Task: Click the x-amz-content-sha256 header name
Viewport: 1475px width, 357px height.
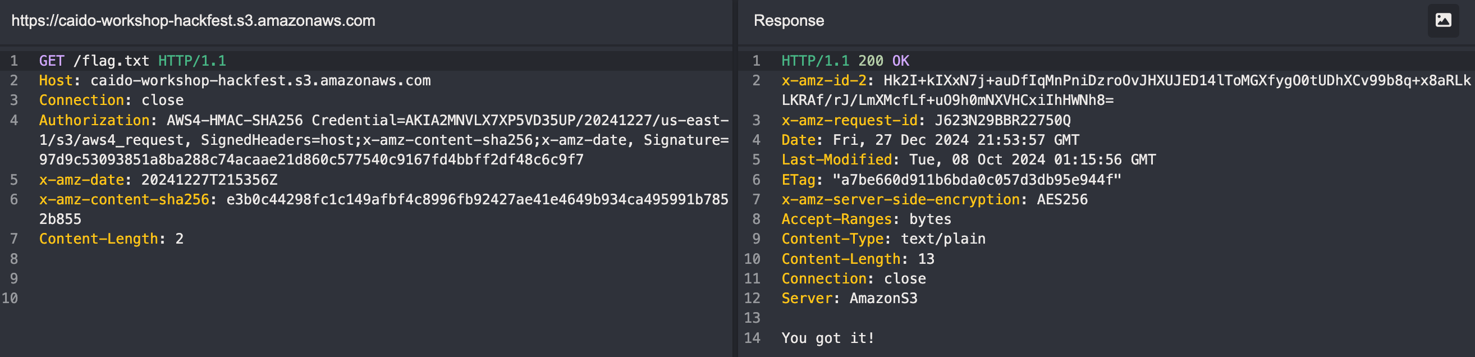Action: (x=123, y=199)
